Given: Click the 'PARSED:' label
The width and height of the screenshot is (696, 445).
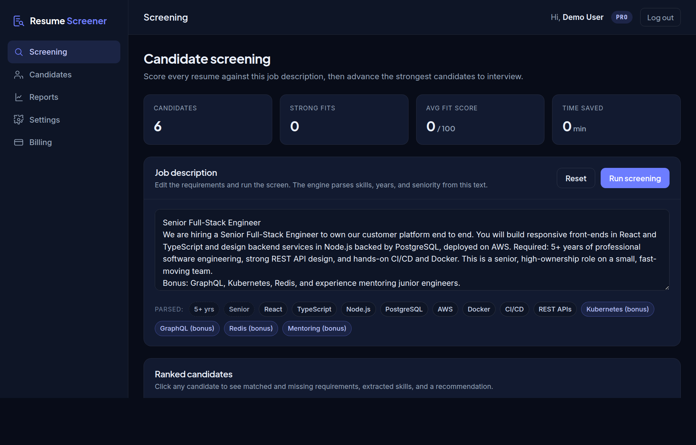Looking at the screenshot, I should 169,309.
